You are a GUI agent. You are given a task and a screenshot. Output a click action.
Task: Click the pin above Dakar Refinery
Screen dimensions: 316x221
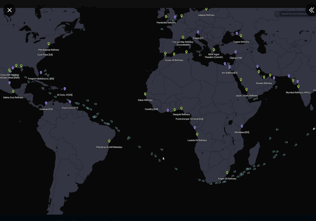click(145, 94)
